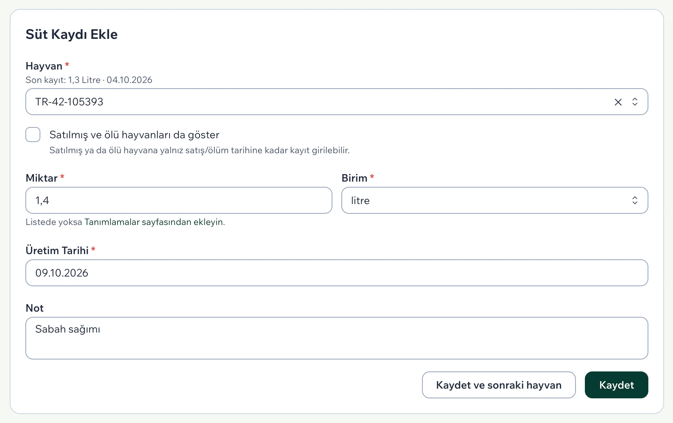
Task: Enable 'Satılmış ve ölü hayvanları da göster' checkbox
Action: tap(33, 135)
